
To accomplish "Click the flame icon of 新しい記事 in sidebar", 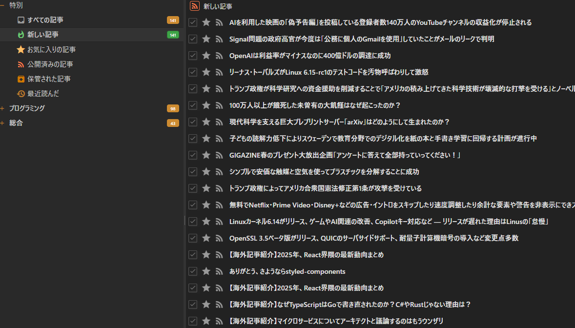I will tap(21, 35).
